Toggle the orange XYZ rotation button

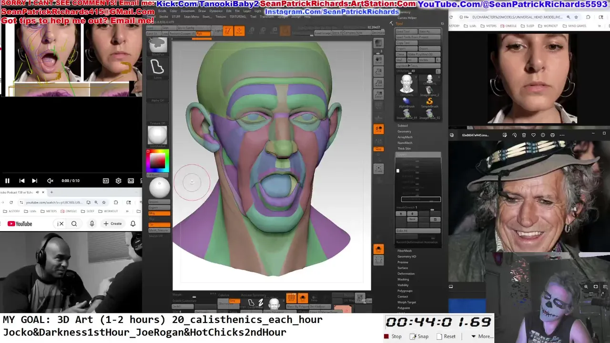[x=378, y=149]
